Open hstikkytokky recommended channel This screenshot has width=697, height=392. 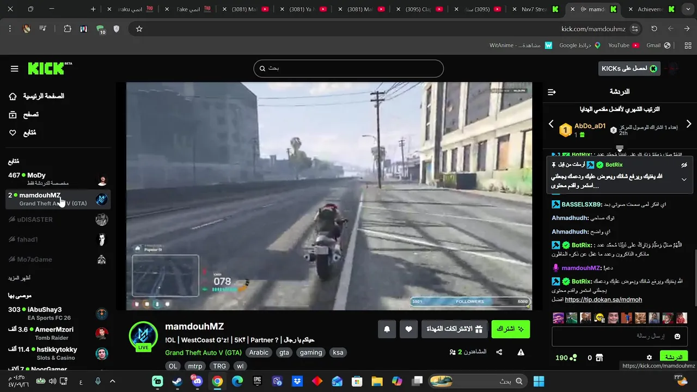pos(58,353)
